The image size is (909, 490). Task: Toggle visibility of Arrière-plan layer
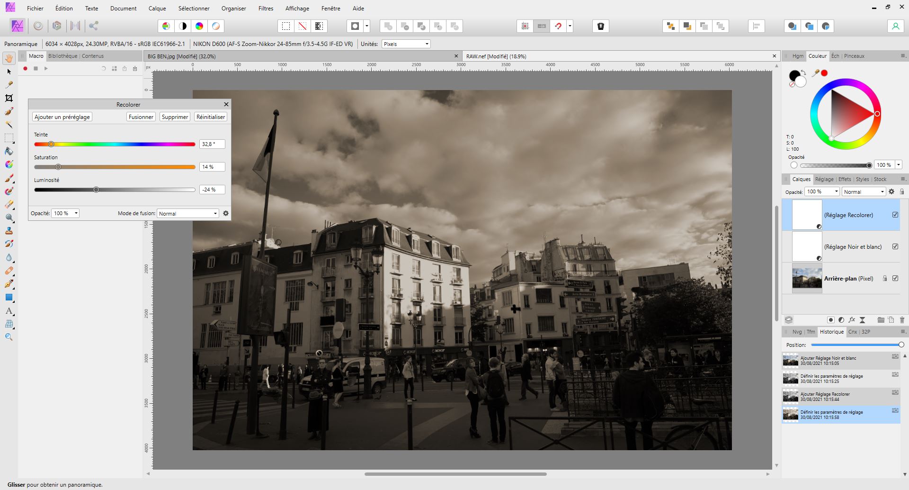click(x=895, y=278)
